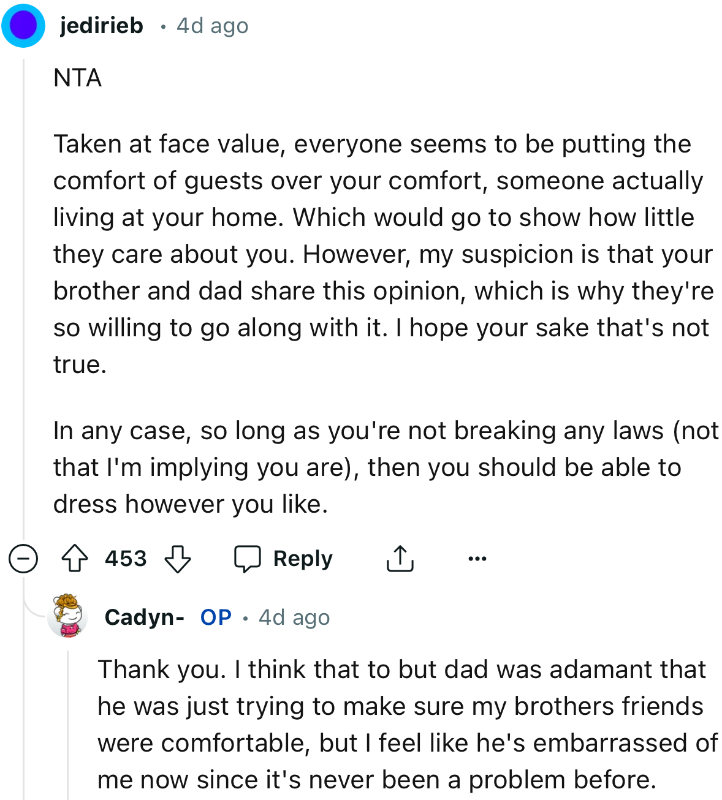Click the 4d ago timestamp on jedirieb's comment
Screen dimensions: 722x800
point(211,25)
